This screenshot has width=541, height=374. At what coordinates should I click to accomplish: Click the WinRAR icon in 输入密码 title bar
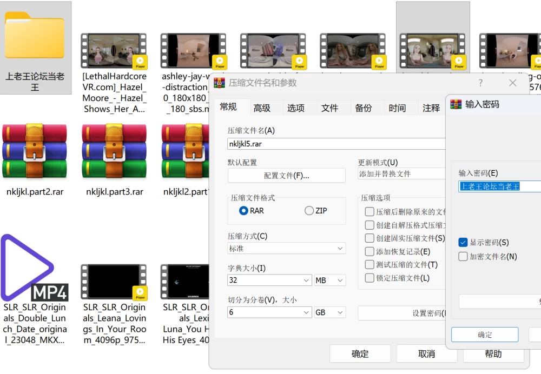[456, 104]
